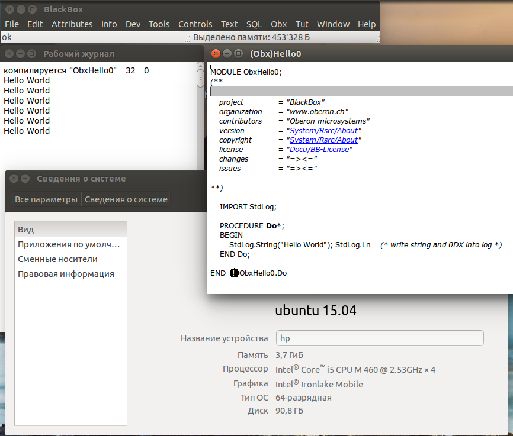Minimize the Рабочий журнал window
Image resolution: width=513 pixels, height=436 pixels.
(x=20, y=54)
